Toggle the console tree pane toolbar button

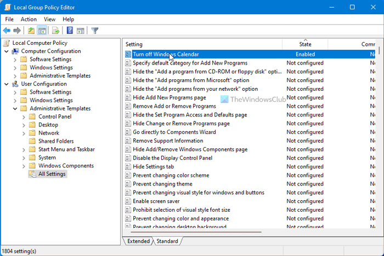coord(42,31)
